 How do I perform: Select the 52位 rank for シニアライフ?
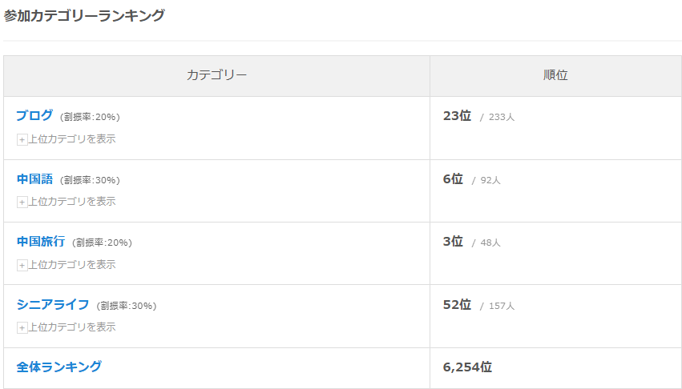[x=457, y=305]
